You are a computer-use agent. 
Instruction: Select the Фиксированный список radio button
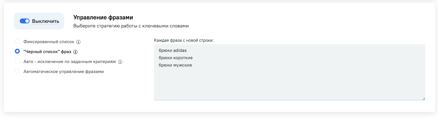point(17,41)
